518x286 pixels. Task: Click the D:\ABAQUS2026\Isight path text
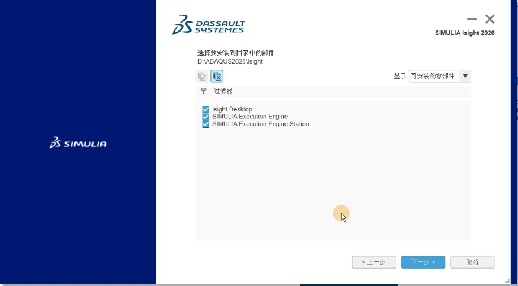click(230, 61)
